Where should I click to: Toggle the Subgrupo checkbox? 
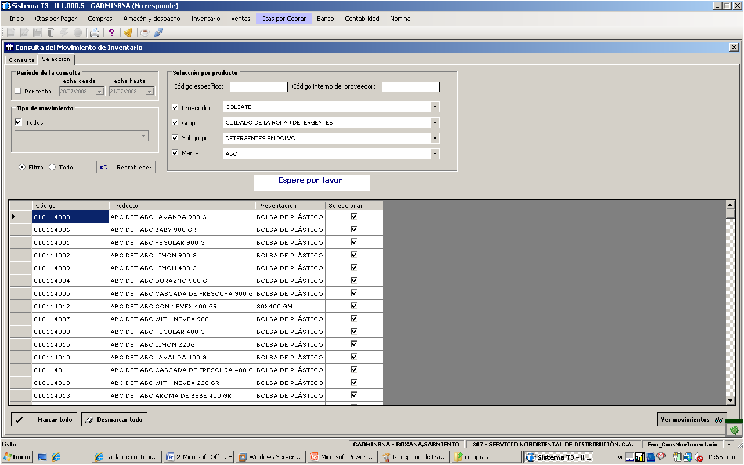click(175, 138)
